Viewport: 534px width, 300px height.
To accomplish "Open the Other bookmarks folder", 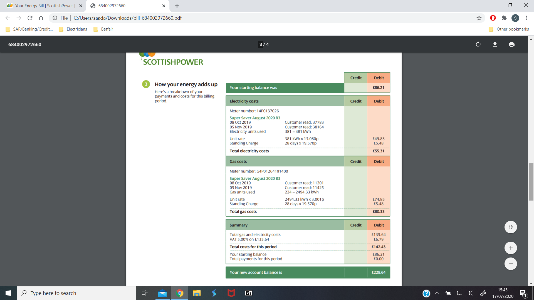I will click(509, 29).
